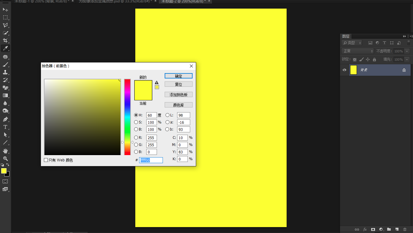The height and width of the screenshot is (233, 413).
Task: Filter layers by smart objects icon
Action: tap(399, 43)
